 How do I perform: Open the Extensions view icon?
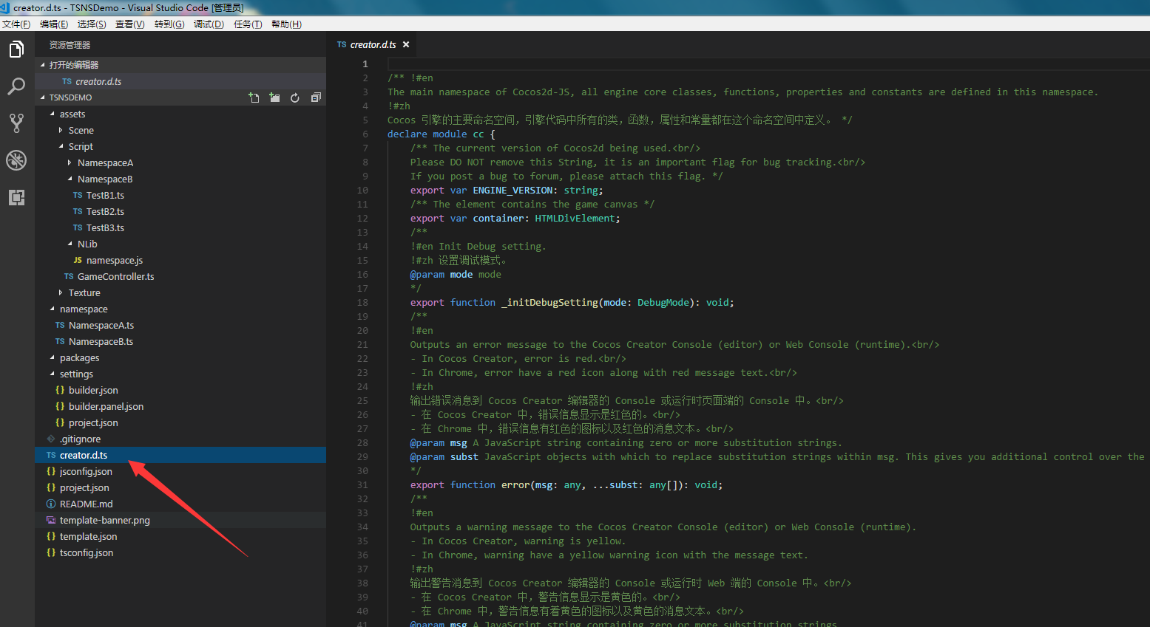tap(16, 197)
